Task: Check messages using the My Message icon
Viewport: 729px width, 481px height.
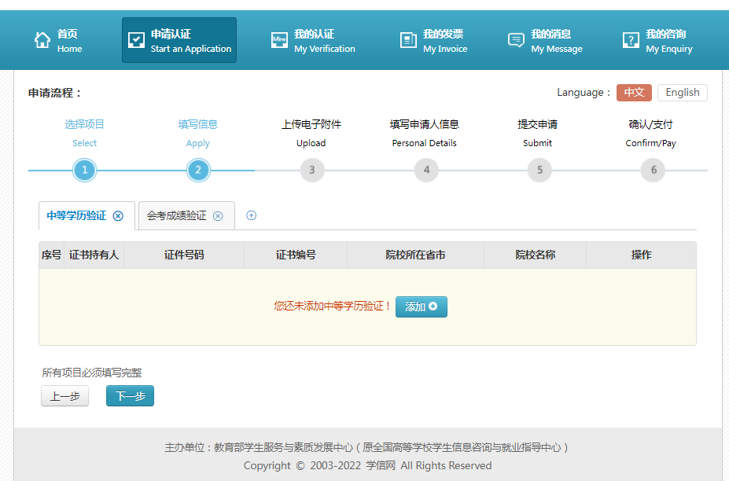Action: 515,40
